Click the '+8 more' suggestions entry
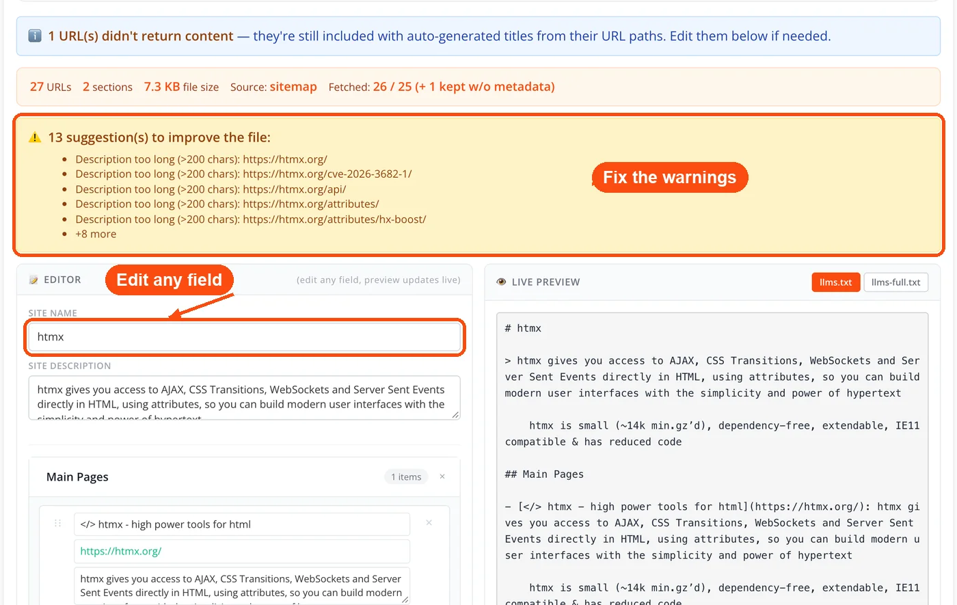 coord(96,234)
